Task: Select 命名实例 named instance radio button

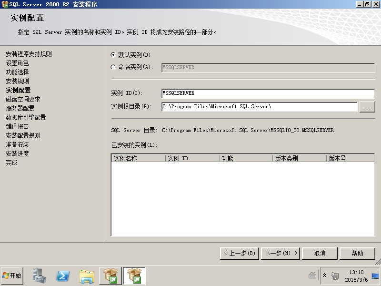Action: click(113, 67)
